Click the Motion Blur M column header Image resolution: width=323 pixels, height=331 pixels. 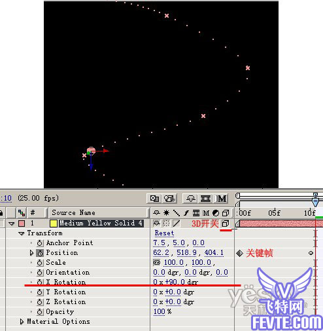[x=206, y=212]
